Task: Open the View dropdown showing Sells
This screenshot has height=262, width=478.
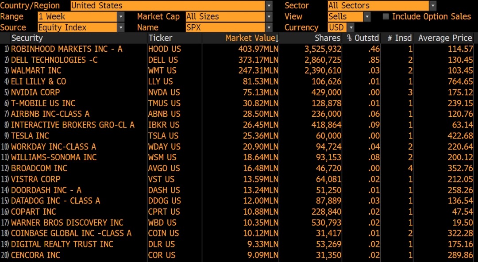Action: point(367,16)
